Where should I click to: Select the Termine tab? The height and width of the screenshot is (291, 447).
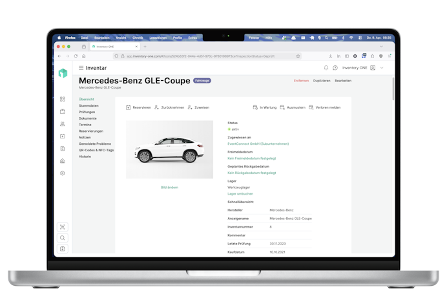pyautogui.click(x=85, y=125)
